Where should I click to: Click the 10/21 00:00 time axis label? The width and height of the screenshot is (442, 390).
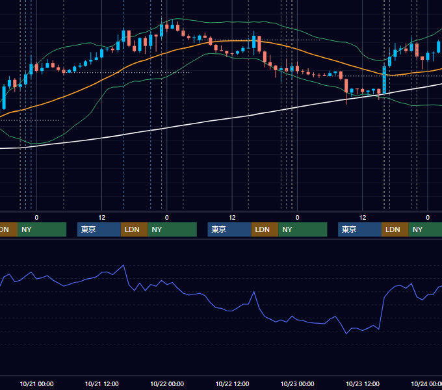[x=36, y=383]
